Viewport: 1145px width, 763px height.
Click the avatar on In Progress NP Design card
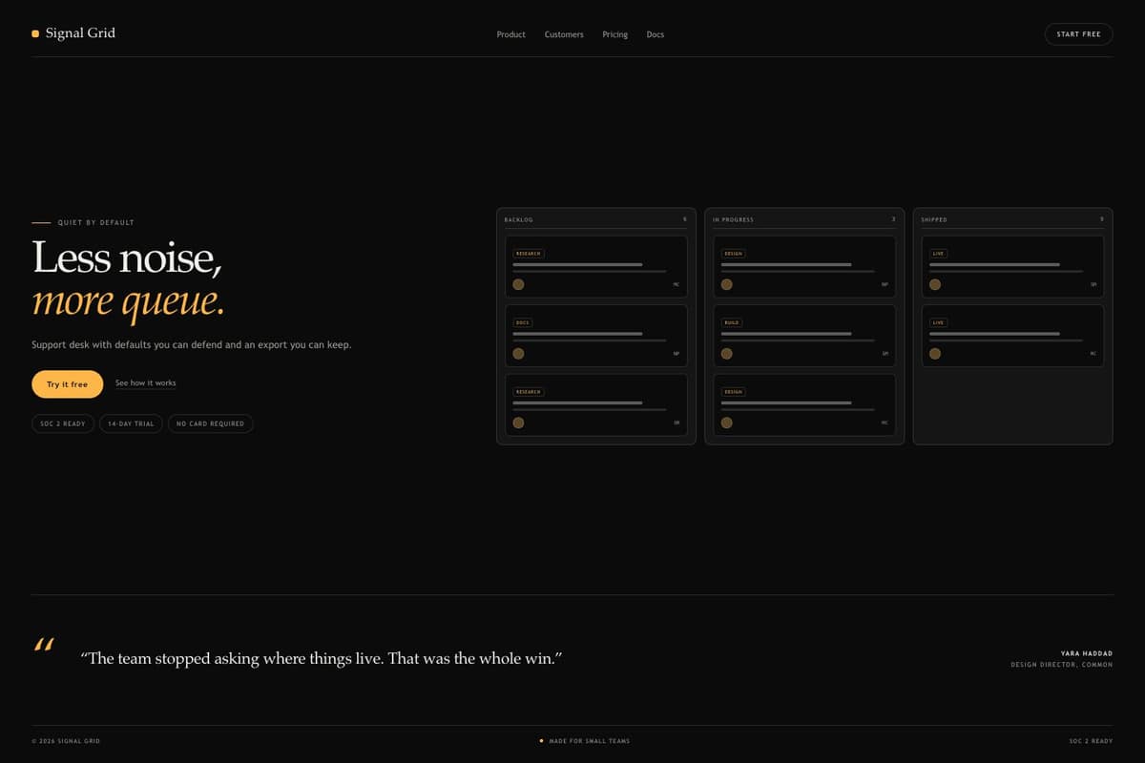(726, 284)
